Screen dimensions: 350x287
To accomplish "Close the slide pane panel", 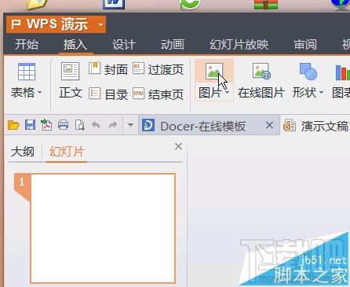I will coord(178,146).
